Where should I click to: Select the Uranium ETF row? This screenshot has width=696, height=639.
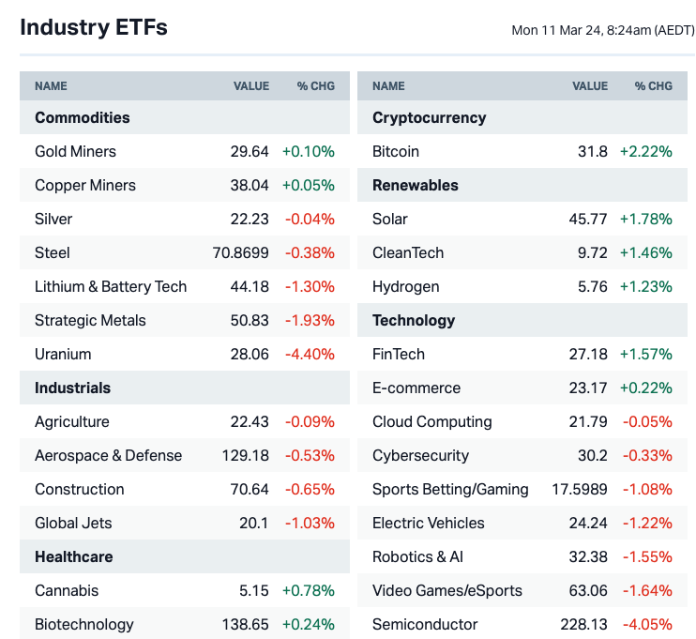tap(63, 354)
